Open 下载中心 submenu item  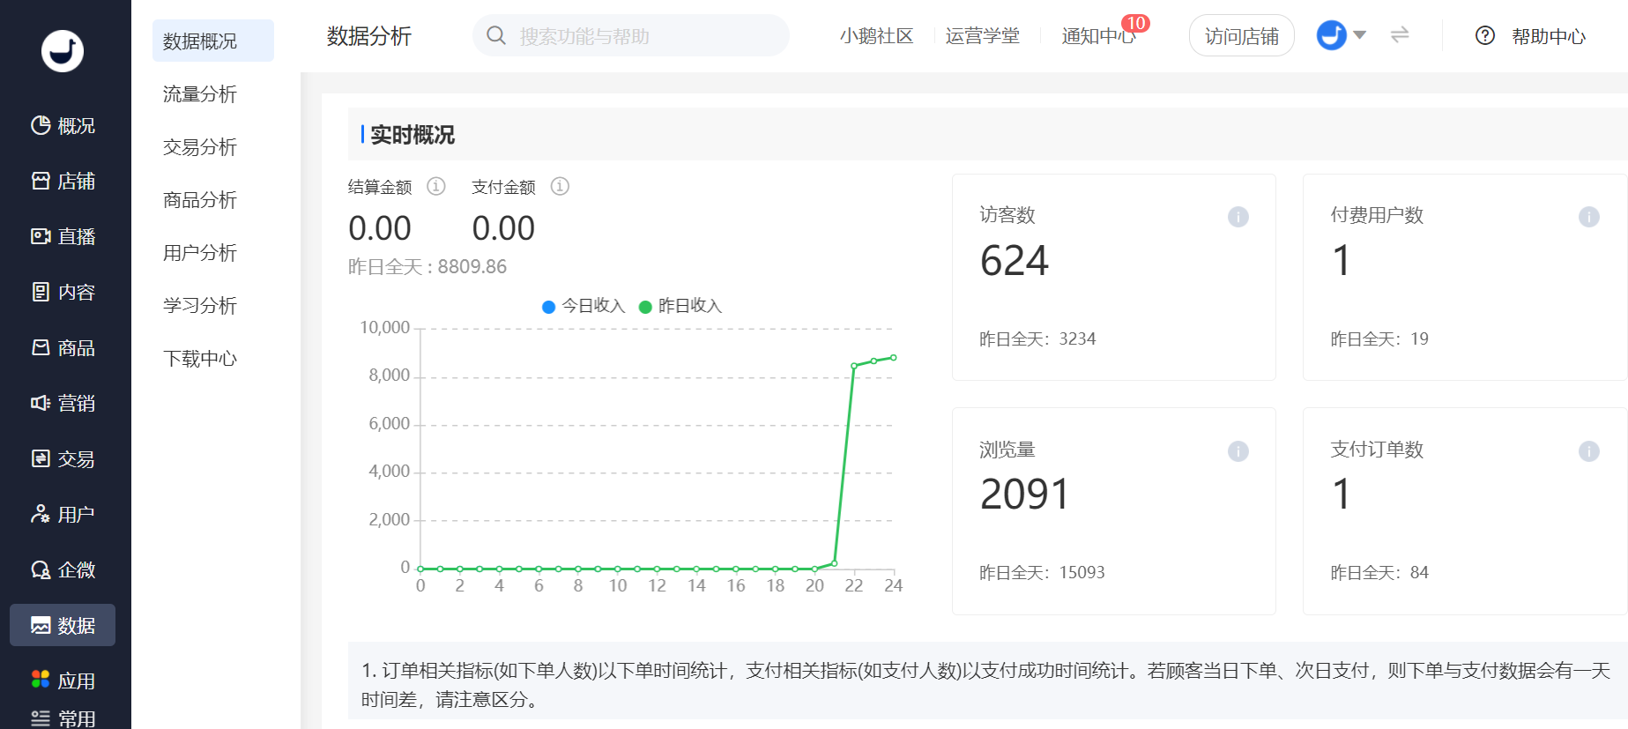[200, 358]
